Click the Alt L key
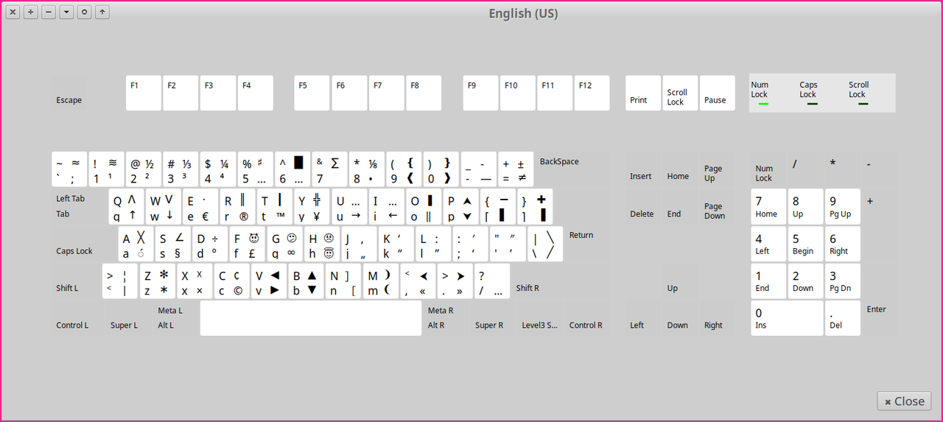943x422 pixels. point(176,318)
